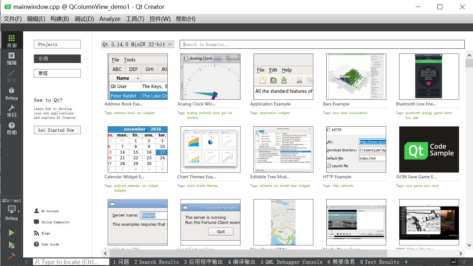Click examples vertical scrollbar down arrow

click(x=469, y=245)
